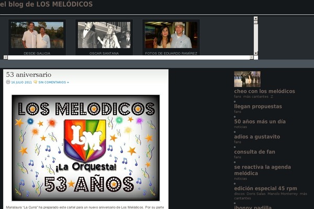Click the 'fans' tag under 'adios a gustavito'
The image size is (314, 209).
[x=238, y=142]
